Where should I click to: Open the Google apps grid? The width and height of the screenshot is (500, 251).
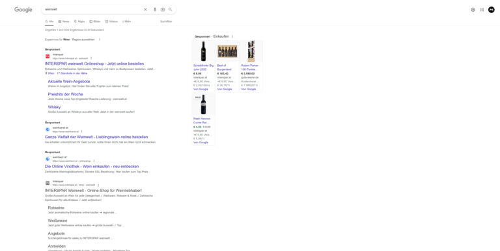tap(482, 10)
